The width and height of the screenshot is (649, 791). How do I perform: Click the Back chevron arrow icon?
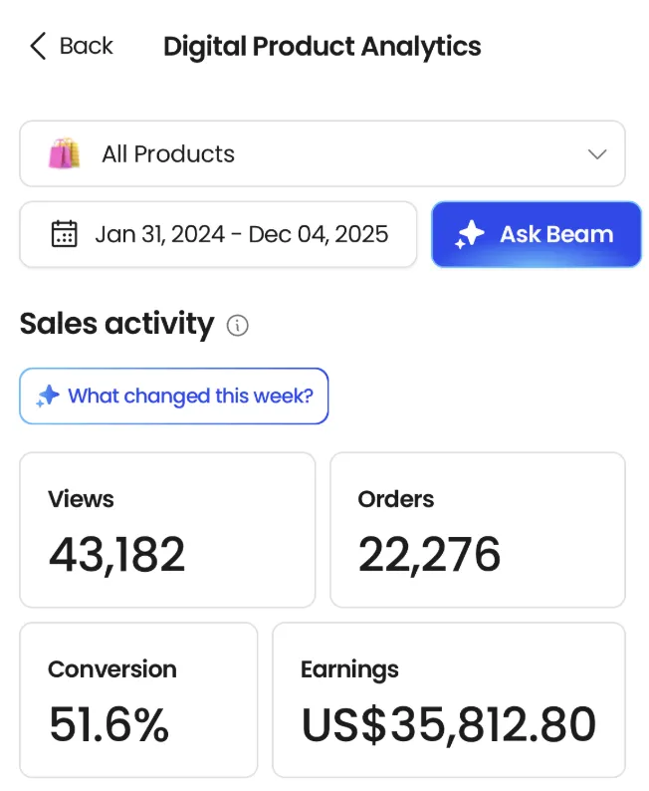(38, 46)
